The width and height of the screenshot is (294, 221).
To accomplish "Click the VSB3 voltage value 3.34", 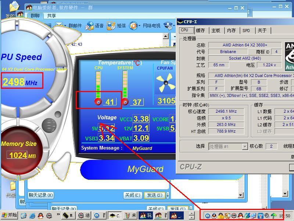I will coord(107,138).
